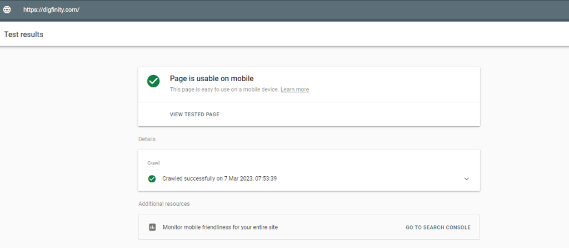Open the Learn more link
The width and height of the screenshot is (569, 248).
295,90
